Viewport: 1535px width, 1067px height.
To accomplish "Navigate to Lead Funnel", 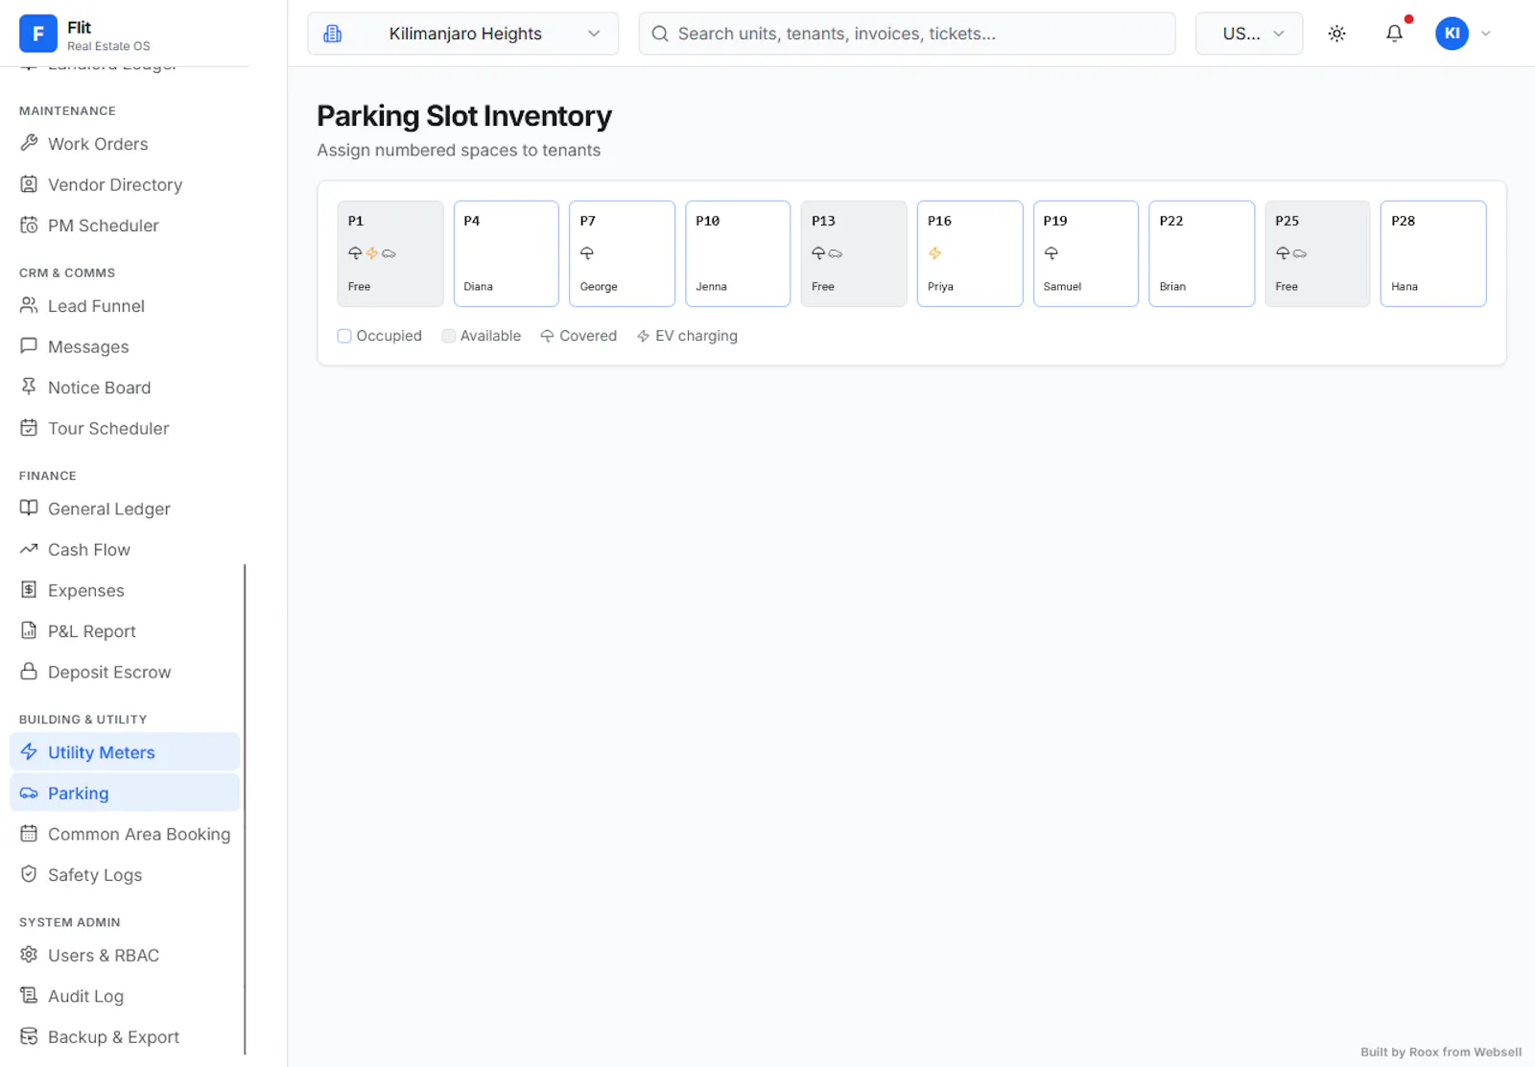I will 125,306.
